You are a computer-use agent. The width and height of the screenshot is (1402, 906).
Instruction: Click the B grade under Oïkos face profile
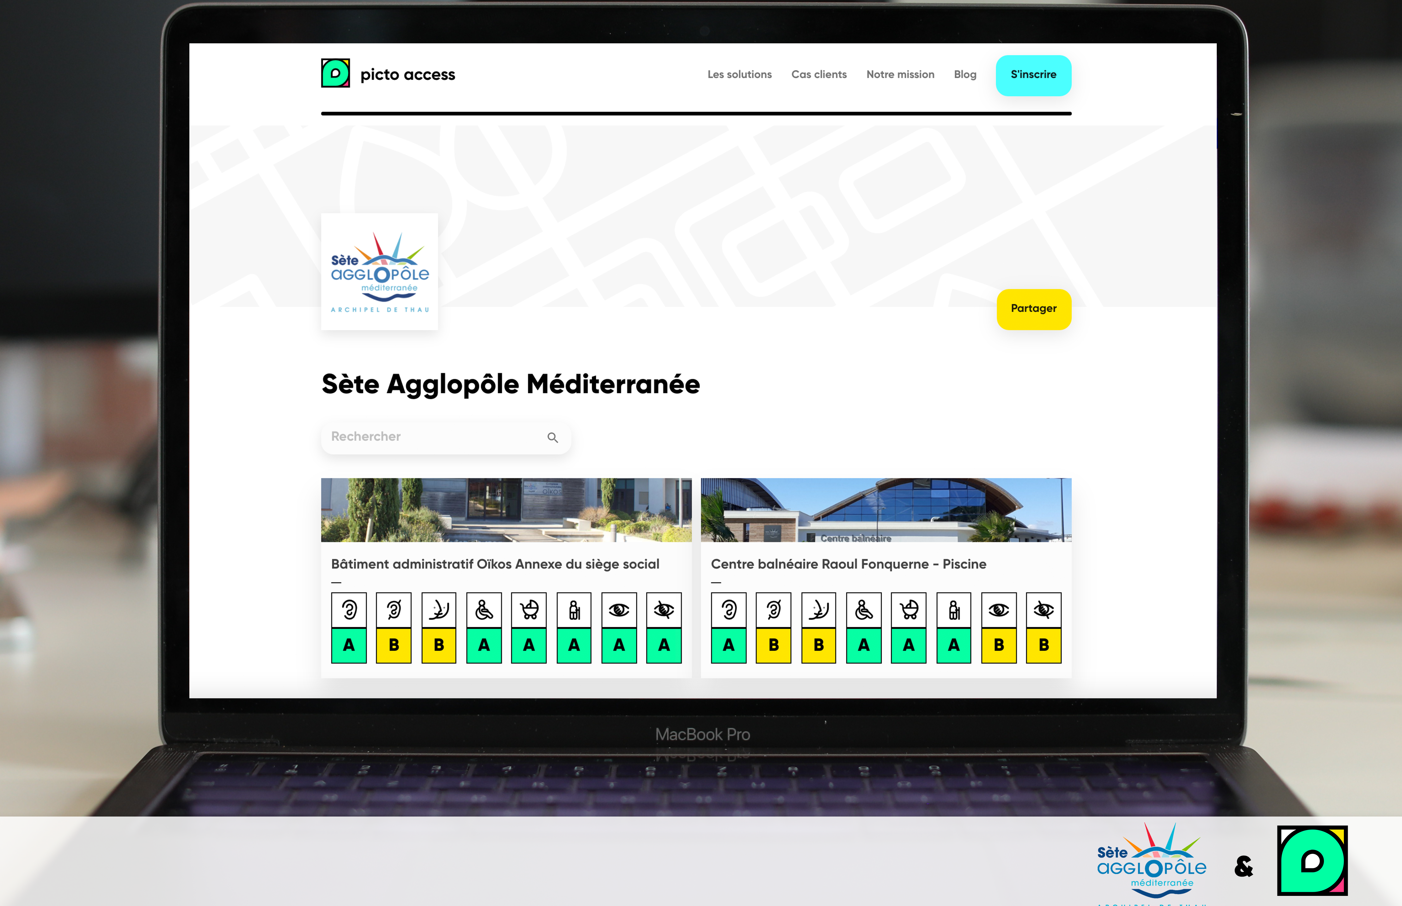(x=439, y=646)
